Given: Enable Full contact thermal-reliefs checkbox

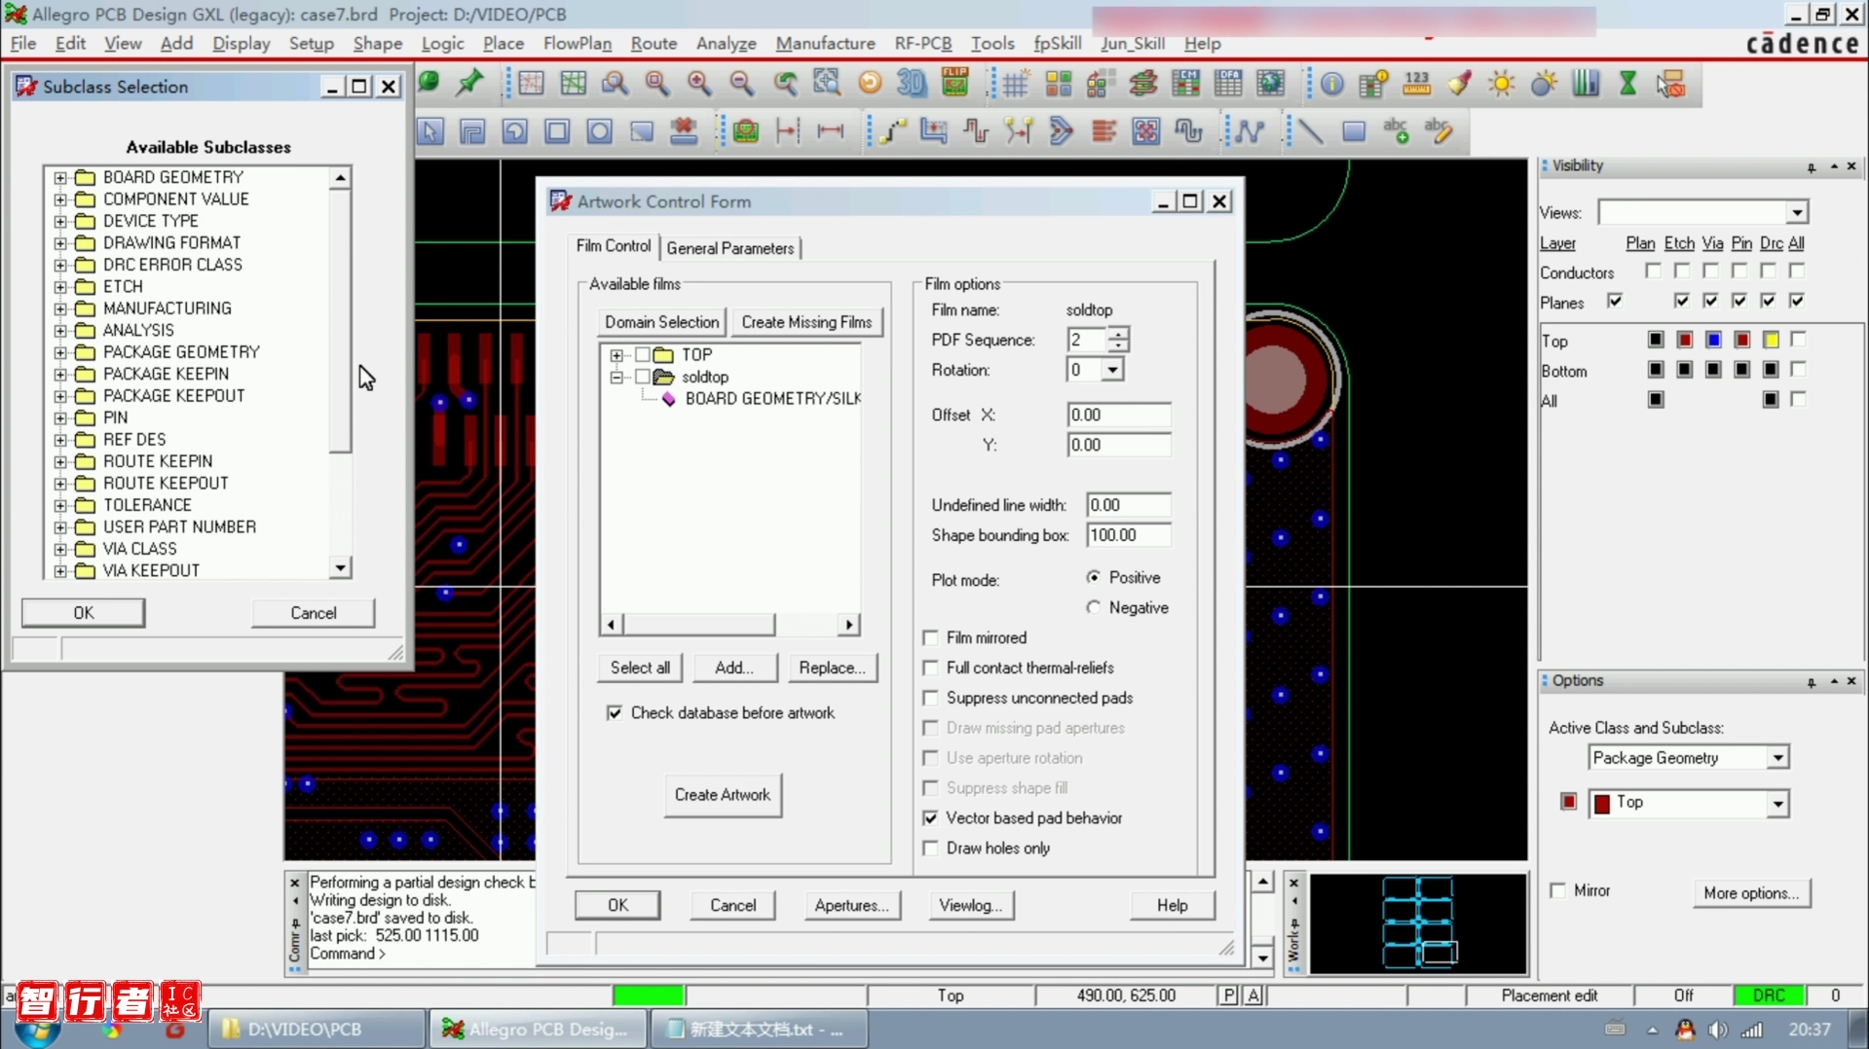Looking at the screenshot, I should click(931, 668).
